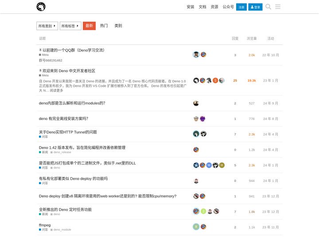
Task: Click first poster avatar on QQ群 topic
Action: pyautogui.click(x=196, y=55)
